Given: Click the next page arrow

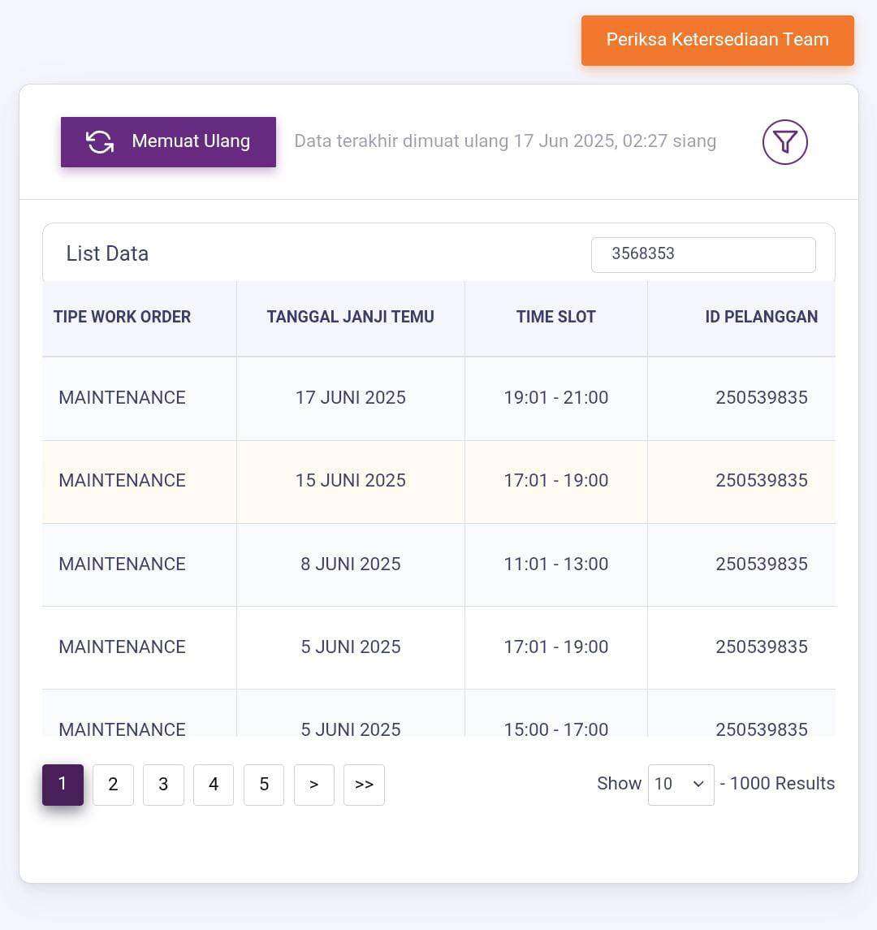Looking at the screenshot, I should click(314, 785).
